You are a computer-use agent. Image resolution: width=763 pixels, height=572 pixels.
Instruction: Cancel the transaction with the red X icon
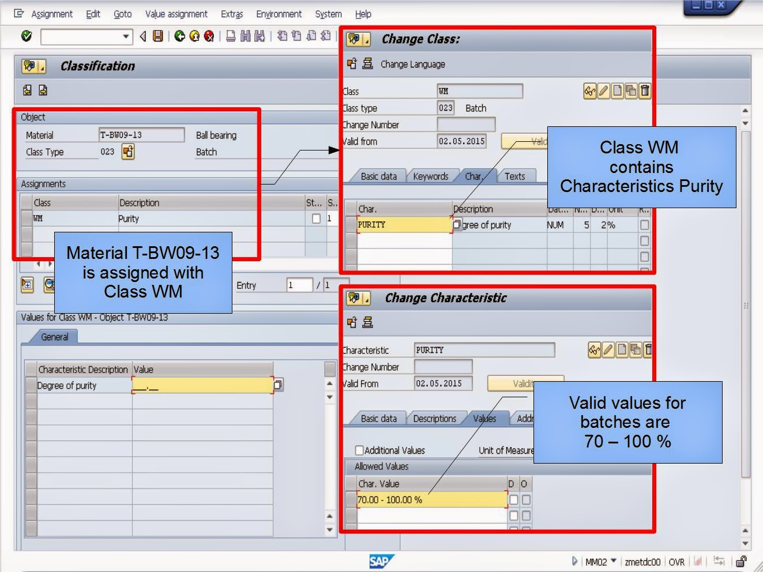[x=208, y=36]
